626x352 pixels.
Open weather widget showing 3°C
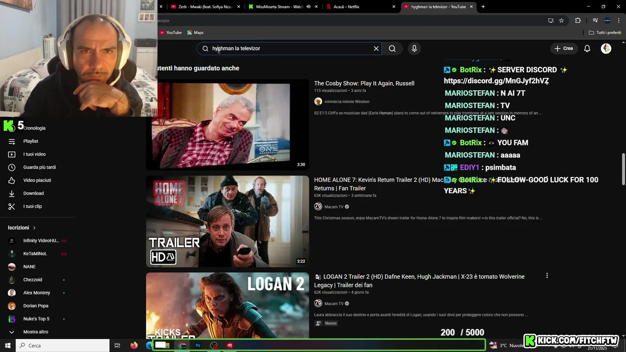506,346
